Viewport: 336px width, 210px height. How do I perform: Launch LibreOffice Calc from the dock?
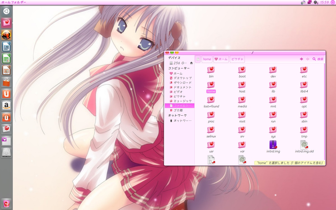(6, 58)
